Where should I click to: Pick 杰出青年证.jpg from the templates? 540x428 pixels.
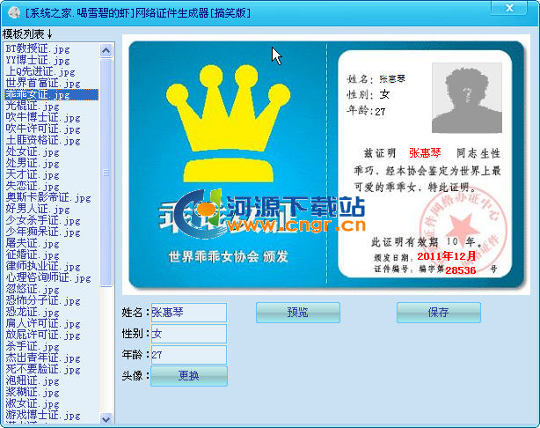(x=42, y=358)
